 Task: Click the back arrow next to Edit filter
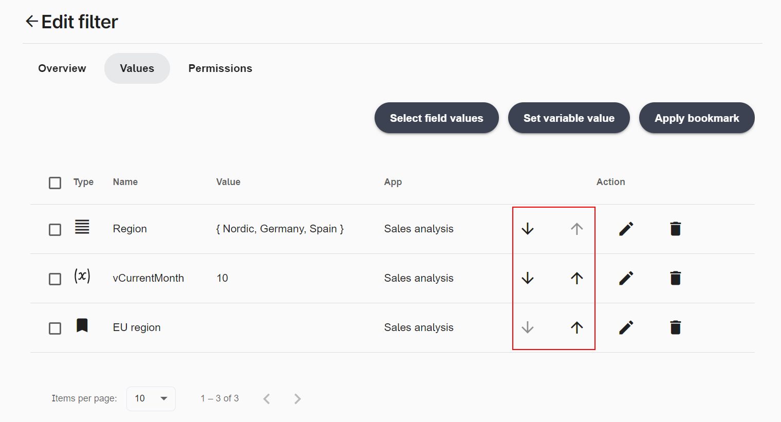point(32,21)
